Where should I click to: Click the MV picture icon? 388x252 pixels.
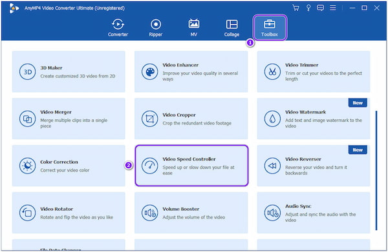point(194,24)
